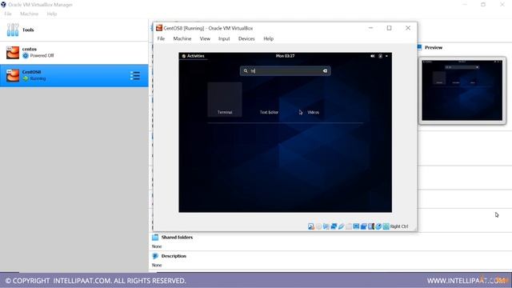Click the recording indicator icon in status bar

[x=364, y=226]
